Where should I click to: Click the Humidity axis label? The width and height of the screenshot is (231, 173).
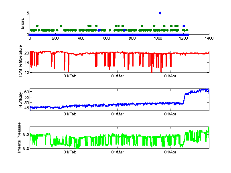tap(20, 100)
